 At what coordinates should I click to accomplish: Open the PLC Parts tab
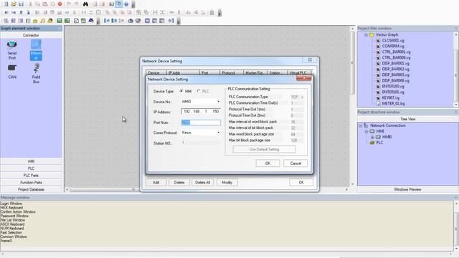tap(31, 176)
